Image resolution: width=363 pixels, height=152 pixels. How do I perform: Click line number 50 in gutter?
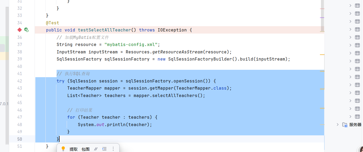click(19, 139)
